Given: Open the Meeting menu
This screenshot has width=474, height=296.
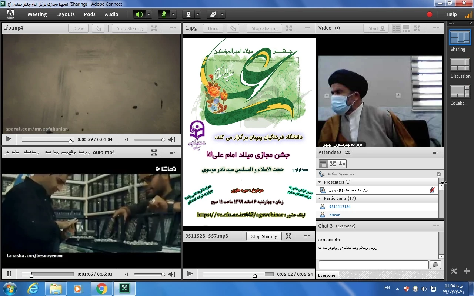Looking at the screenshot, I should click(x=37, y=14).
